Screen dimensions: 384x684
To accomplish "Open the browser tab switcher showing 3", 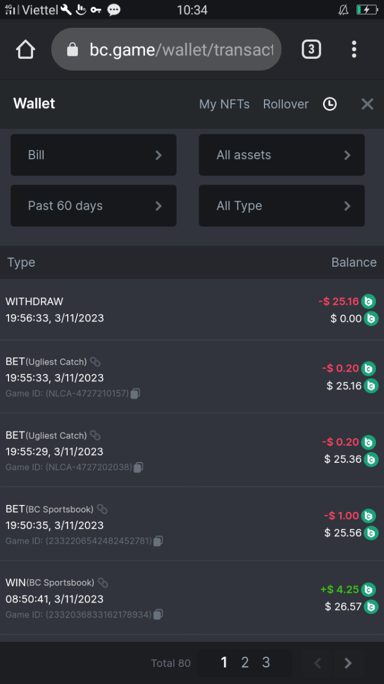I will pos(311,50).
